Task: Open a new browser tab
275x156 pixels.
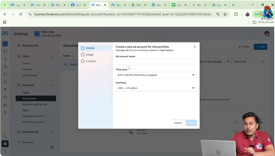Action: click(x=233, y=5)
